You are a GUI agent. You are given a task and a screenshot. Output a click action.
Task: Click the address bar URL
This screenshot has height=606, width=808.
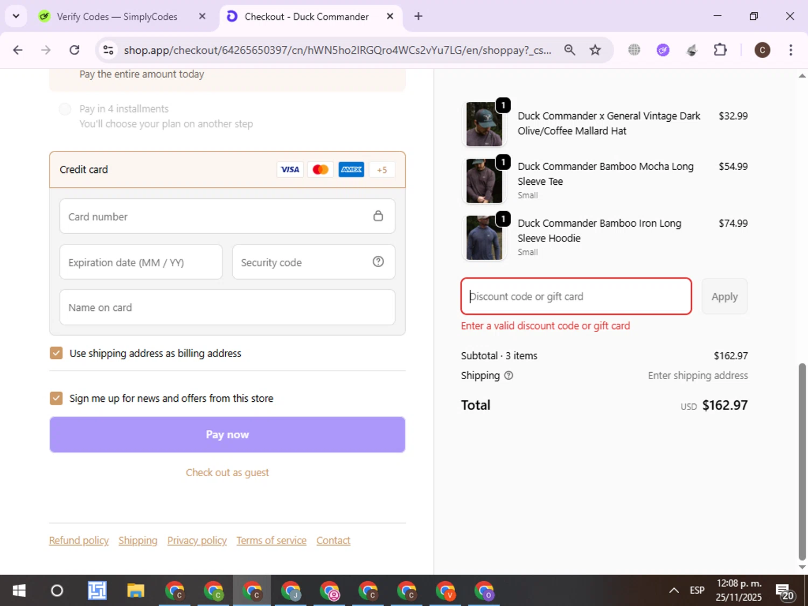338,50
